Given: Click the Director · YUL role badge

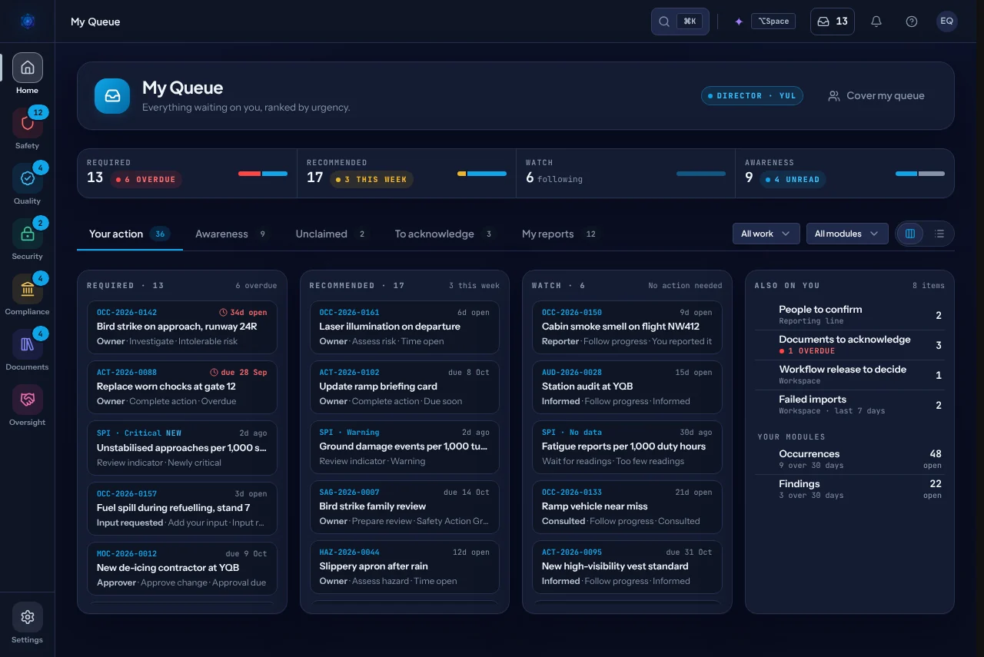Looking at the screenshot, I should pyautogui.click(x=752, y=96).
